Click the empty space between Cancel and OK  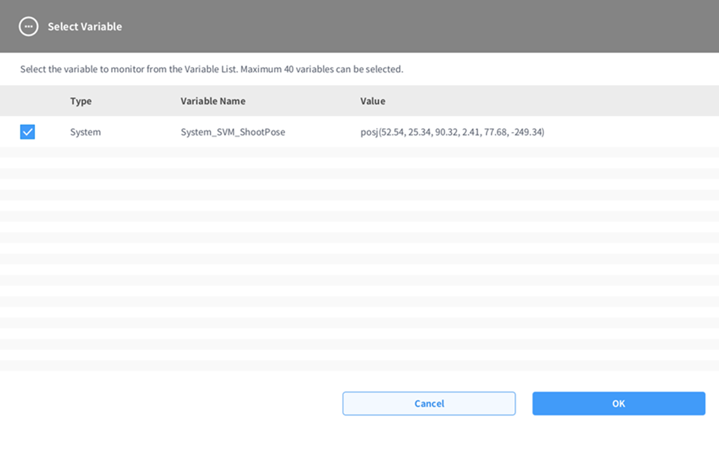pos(524,403)
